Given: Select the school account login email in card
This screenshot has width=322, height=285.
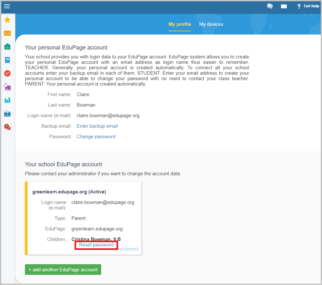Looking at the screenshot, I should 103,202.
